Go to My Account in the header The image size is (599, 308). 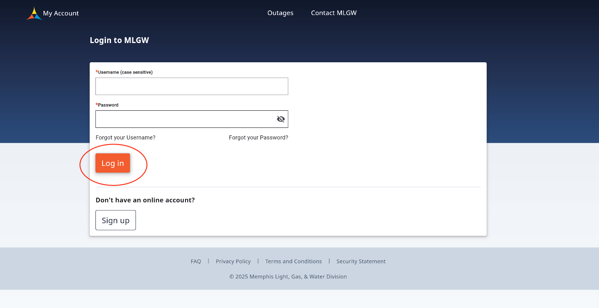click(61, 13)
